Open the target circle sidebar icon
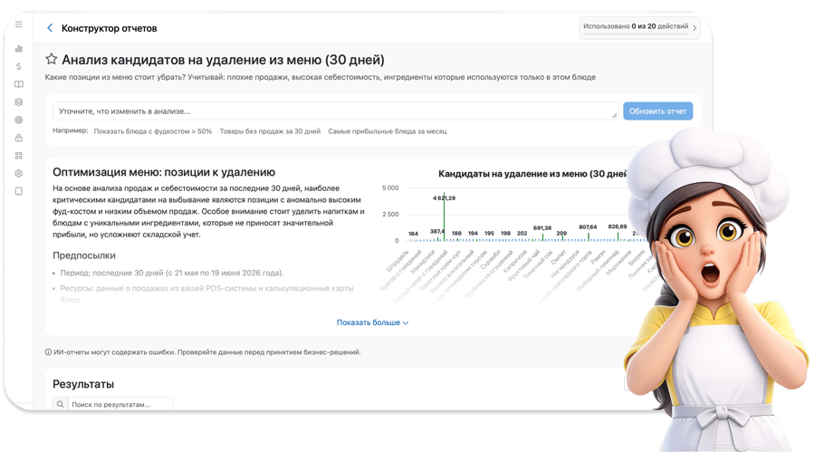The width and height of the screenshot is (815, 452). 19,120
